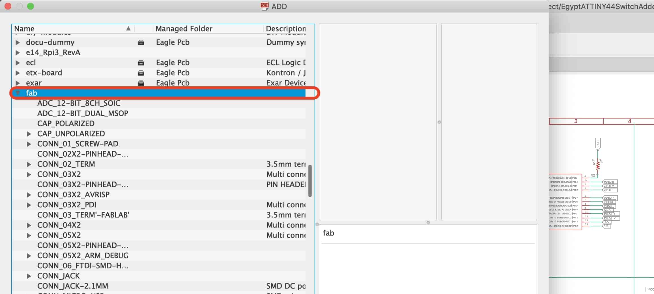Viewport: 654px width, 294px height.
Task: Sort by Description column
Action: 286,28
